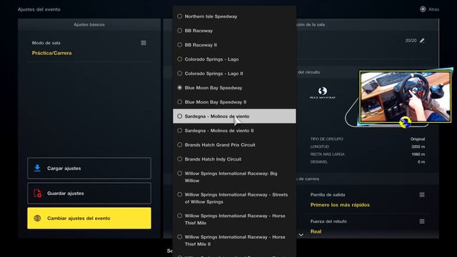Click the Ajustes del evento page title
Image resolution: width=457 pixels, height=257 pixels.
pos(39,9)
